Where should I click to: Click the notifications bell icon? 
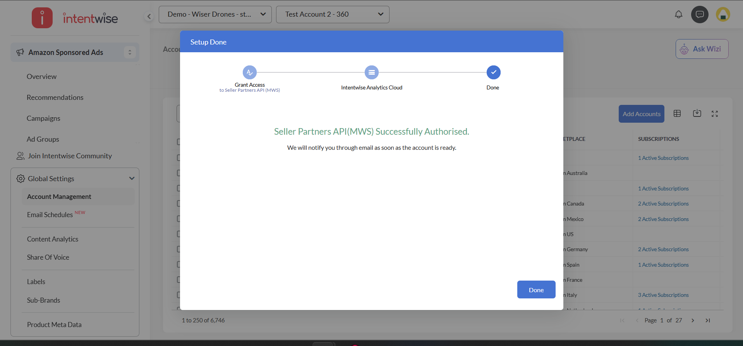coord(678,15)
